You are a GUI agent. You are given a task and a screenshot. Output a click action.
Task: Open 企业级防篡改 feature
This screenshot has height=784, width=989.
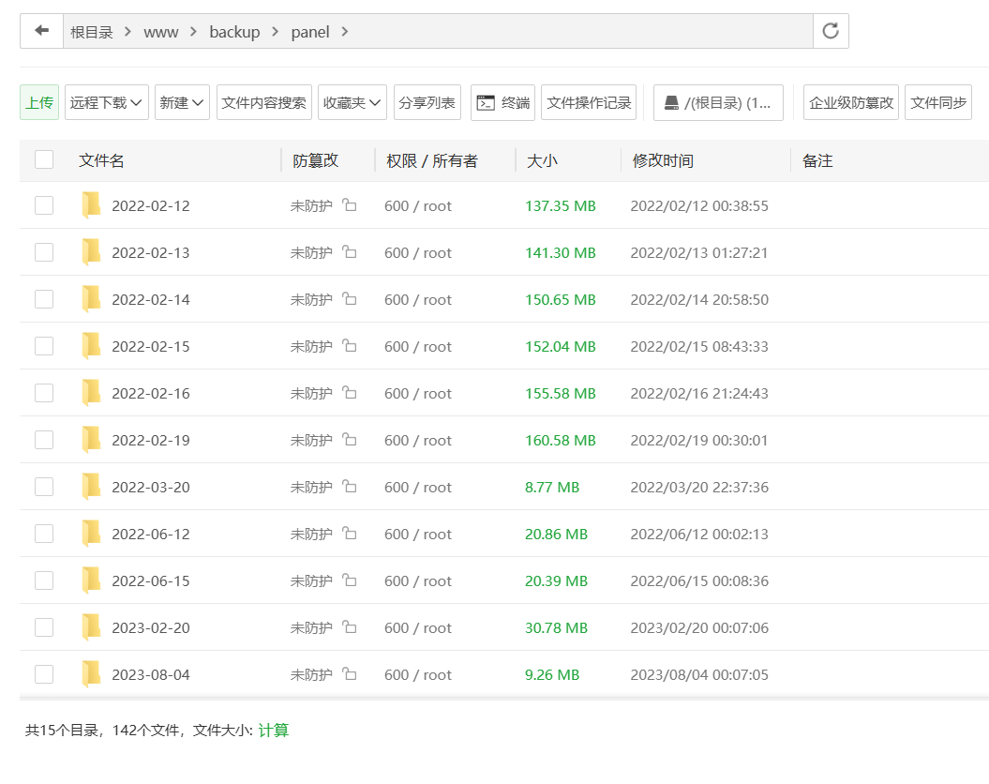point(851,102)
